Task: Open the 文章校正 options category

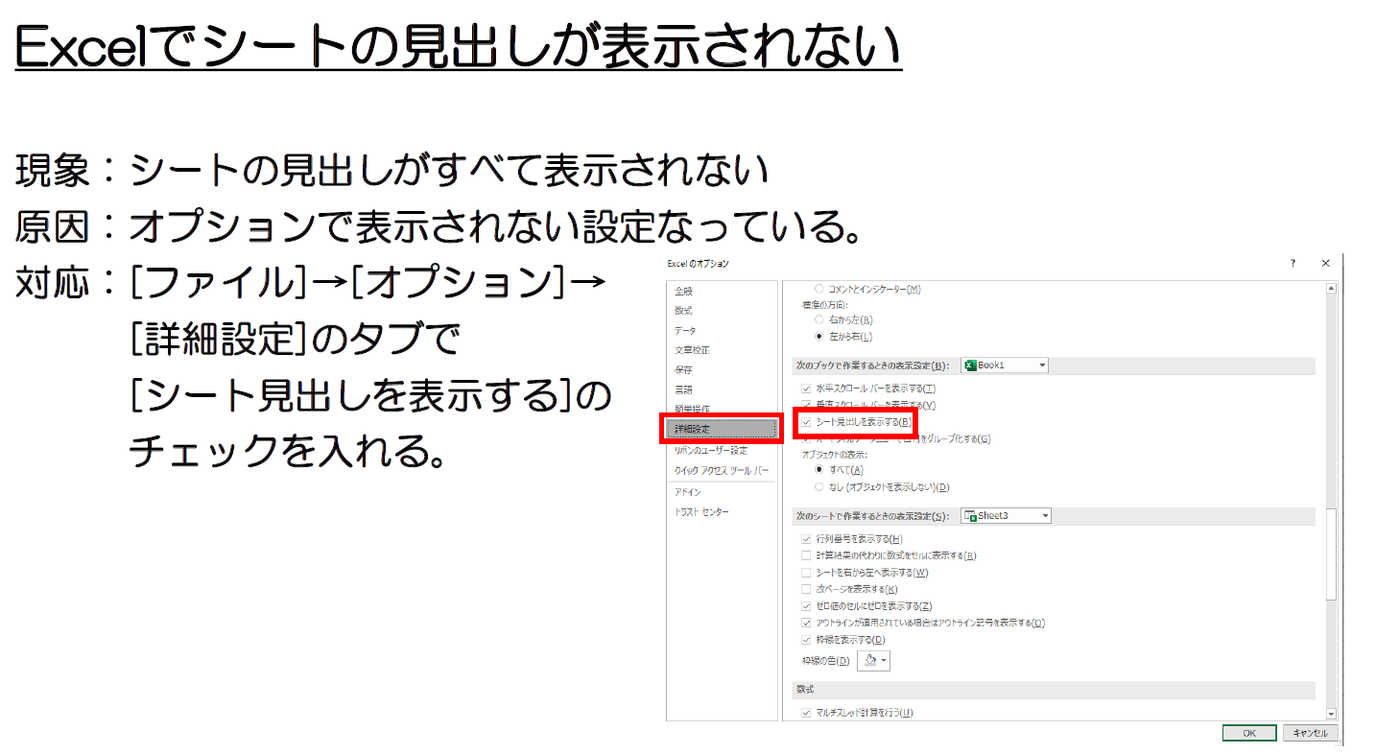Action: [721, 350]
